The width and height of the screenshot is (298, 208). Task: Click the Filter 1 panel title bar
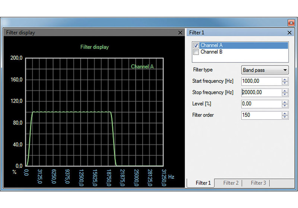pyautogui.click(x=240, y=33)
